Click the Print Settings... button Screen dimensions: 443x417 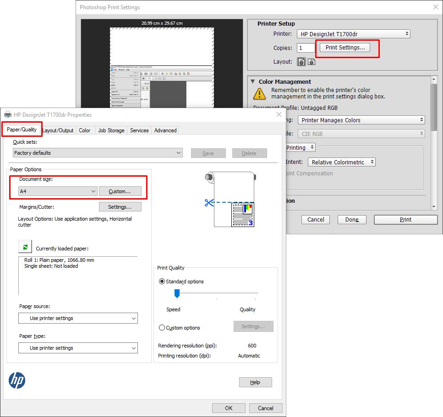point(345,48)
